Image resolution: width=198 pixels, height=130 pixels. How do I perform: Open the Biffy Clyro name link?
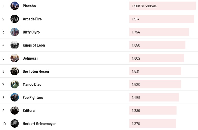31,32
